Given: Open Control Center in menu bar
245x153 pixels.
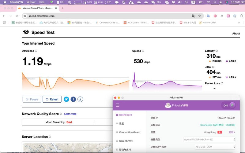Looking at the screenshot, I should [x=221, y=2].
